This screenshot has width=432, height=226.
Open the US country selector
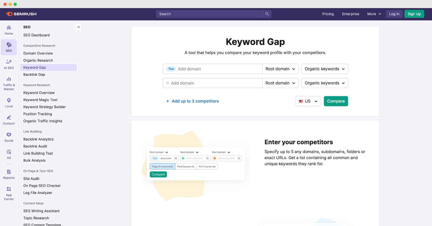tap(308, 101)
